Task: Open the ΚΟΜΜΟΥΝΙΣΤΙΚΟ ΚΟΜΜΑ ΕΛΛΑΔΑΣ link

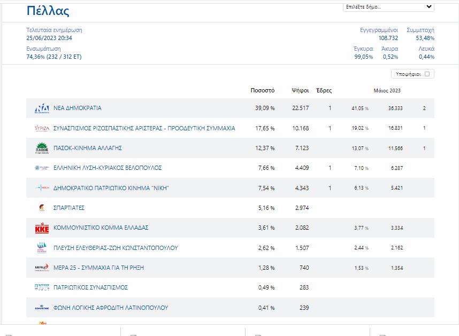Action: [x=101, y=228]
